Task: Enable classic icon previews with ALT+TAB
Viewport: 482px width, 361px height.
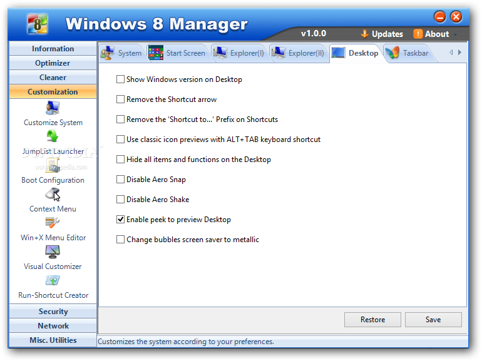Action: 120,139
